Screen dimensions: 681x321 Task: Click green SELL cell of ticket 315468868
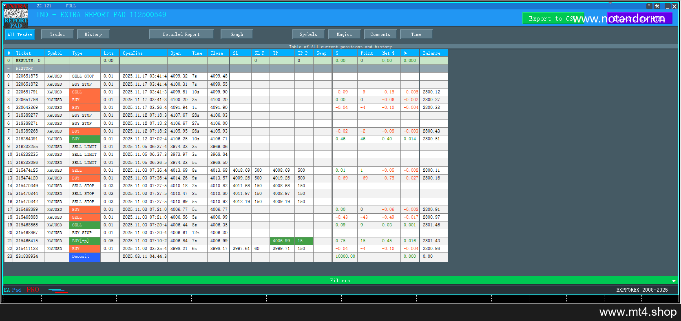click(85, 225)
